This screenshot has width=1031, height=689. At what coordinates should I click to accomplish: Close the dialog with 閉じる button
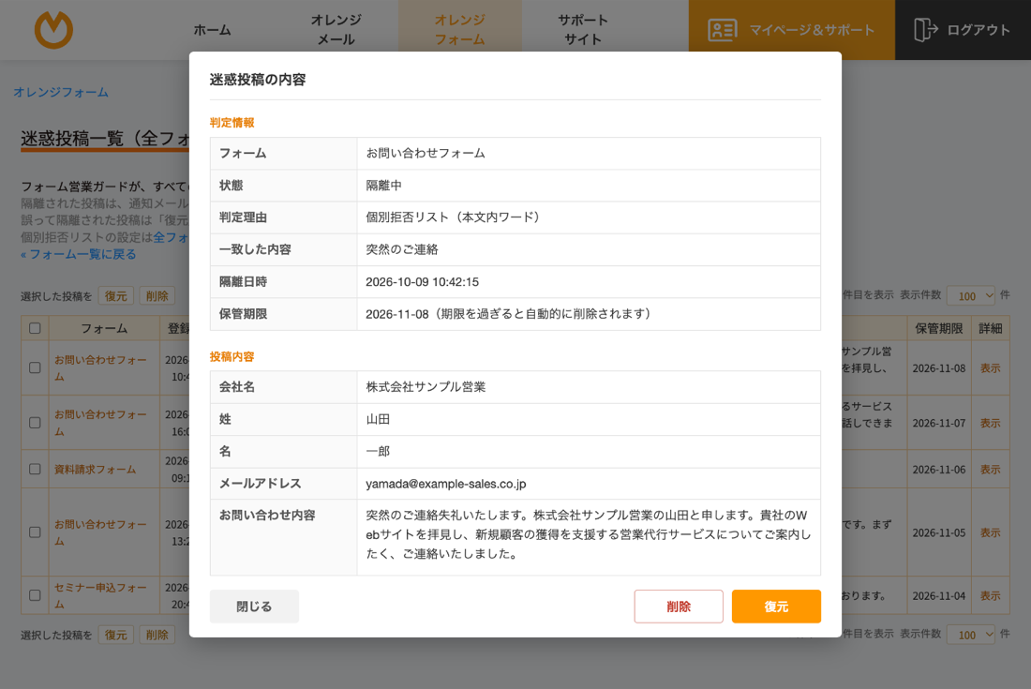pos(254,607)
